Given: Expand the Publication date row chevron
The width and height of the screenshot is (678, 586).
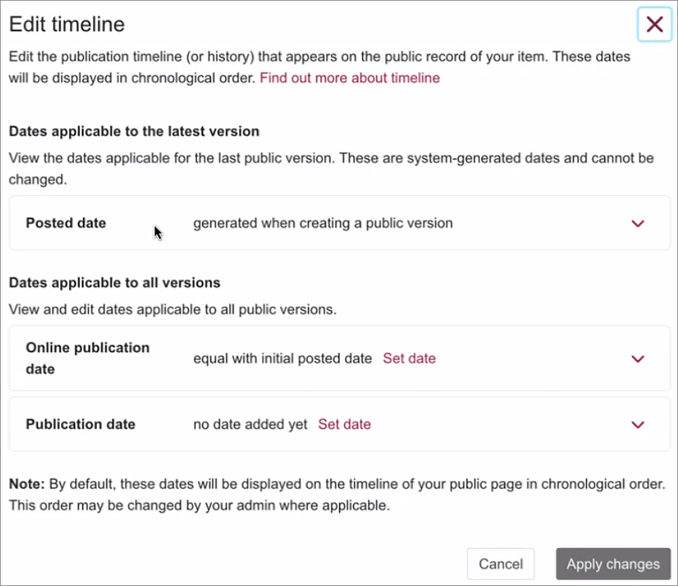Looking at the screenshot, I should [637, 425].
